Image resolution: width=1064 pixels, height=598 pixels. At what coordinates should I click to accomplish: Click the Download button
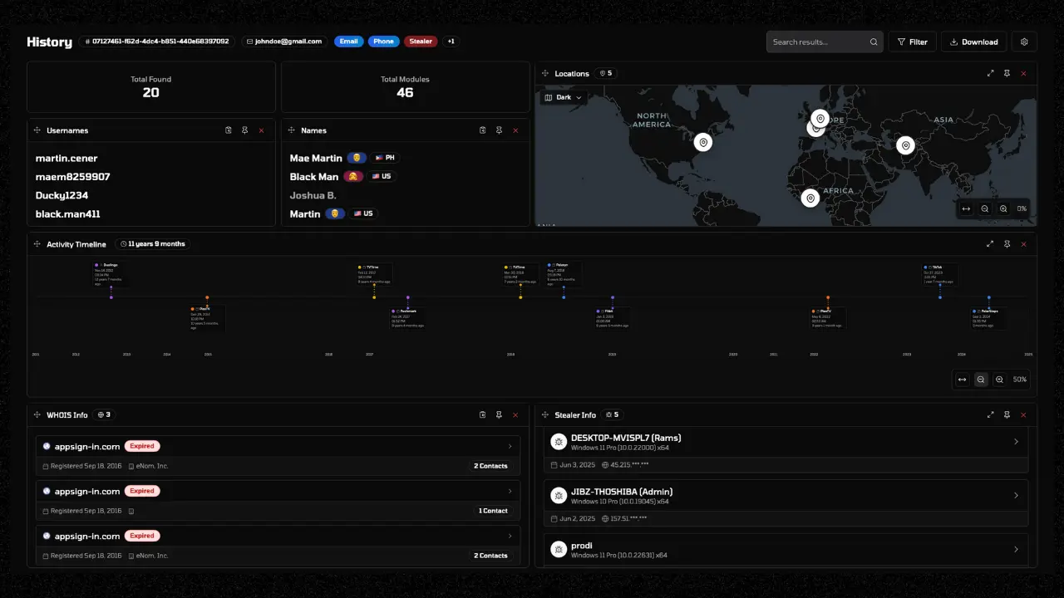tap(974, 42)
